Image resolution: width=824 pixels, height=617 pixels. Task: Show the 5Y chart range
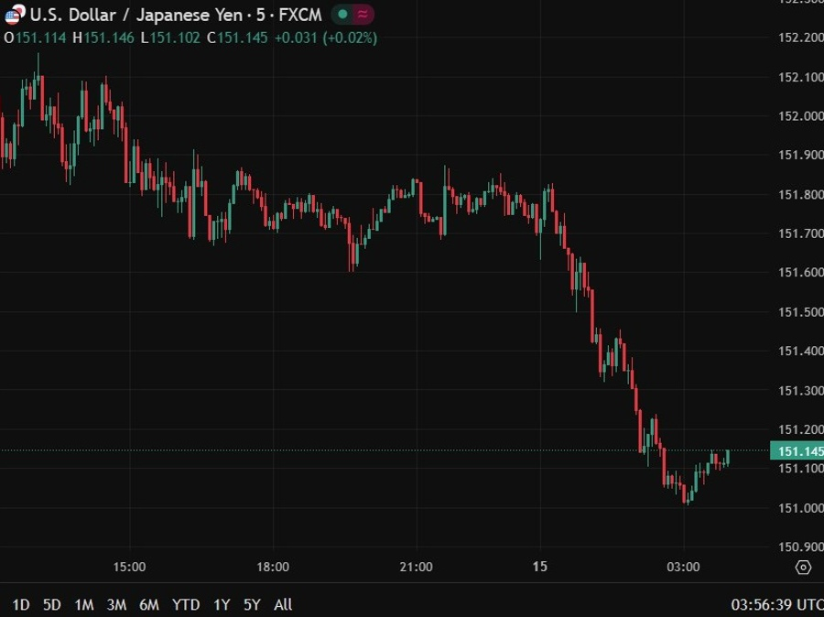click(x=252, y=604)
